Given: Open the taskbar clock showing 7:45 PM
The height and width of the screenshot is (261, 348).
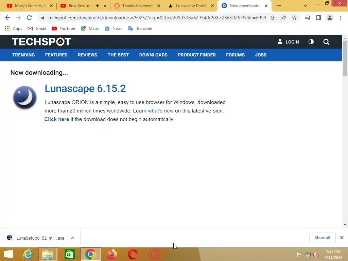Looking at the screenshot, I should 333,254.
